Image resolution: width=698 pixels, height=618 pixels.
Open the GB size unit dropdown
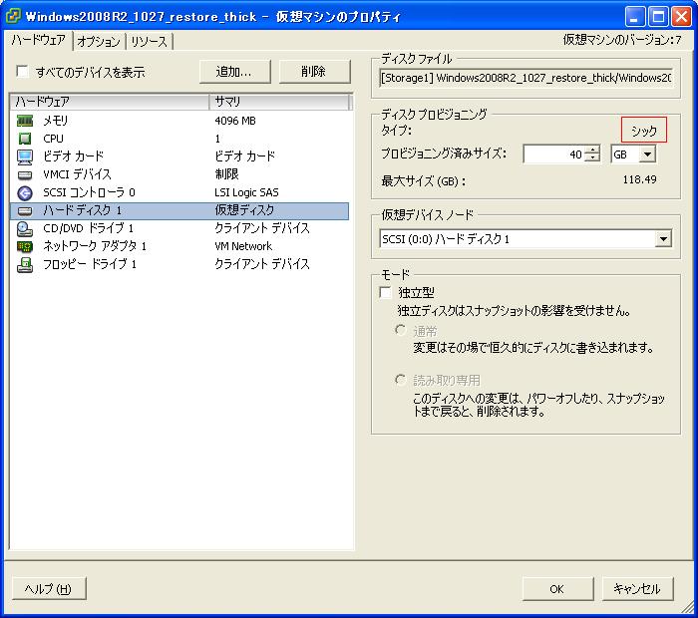(648, 154)
